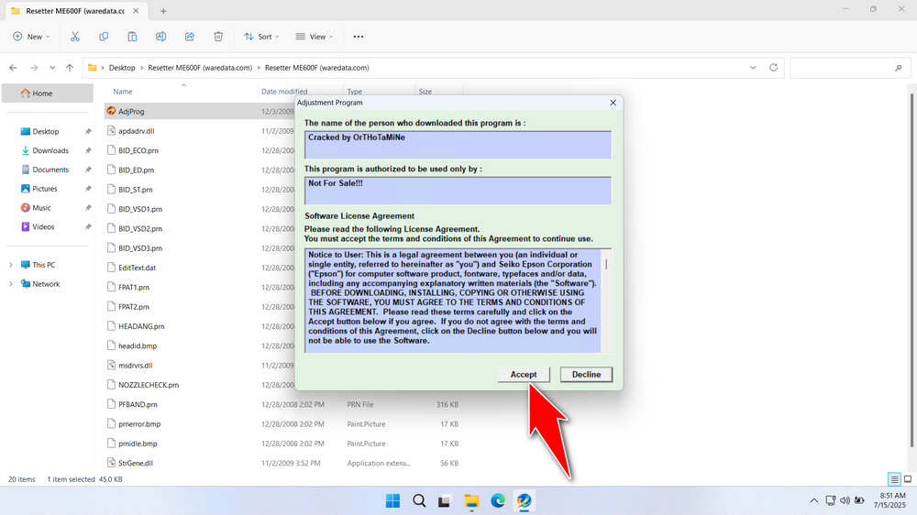Expand the Network tree node
Viewport: 917px width, 515px height.
pos(10,284)
